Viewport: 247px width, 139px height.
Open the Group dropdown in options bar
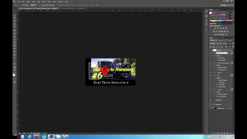click(x=34, y=5)
